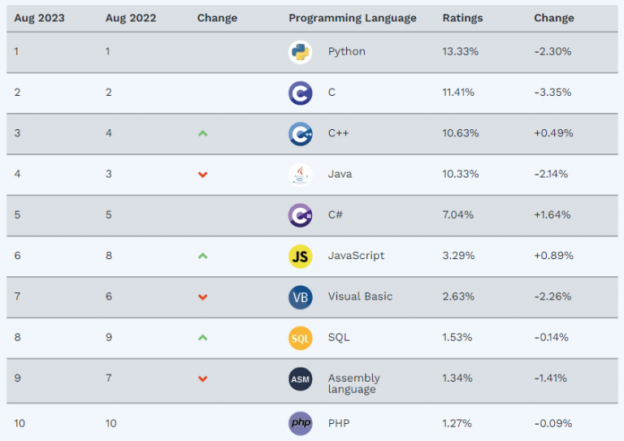Screen dimensions: 624x441
Task: Select the Assembly language name text
Action: point(353,383)
